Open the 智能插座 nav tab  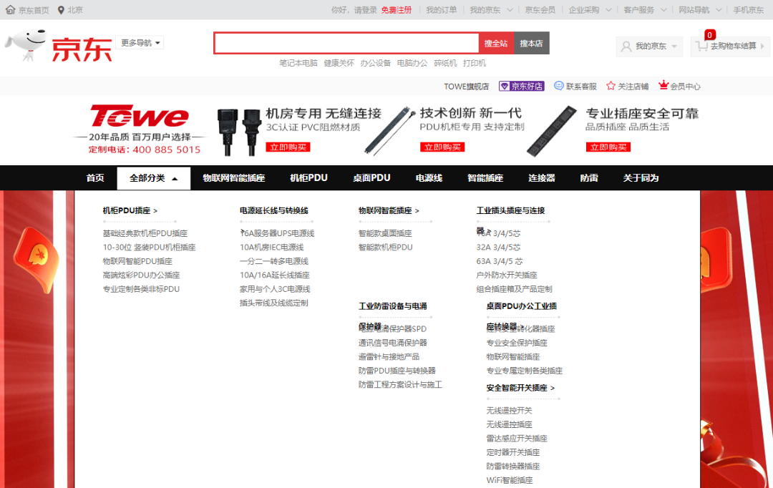[485, 178]
